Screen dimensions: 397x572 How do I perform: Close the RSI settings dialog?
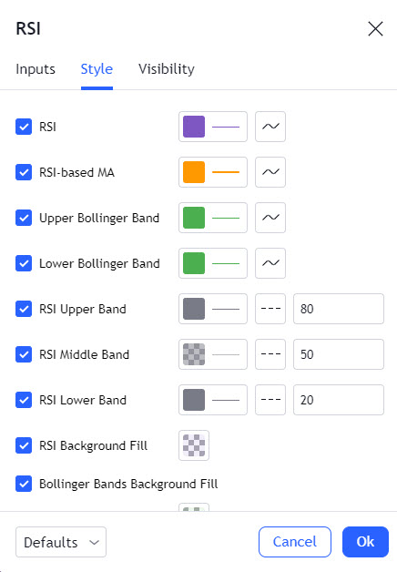coord(375,28)
